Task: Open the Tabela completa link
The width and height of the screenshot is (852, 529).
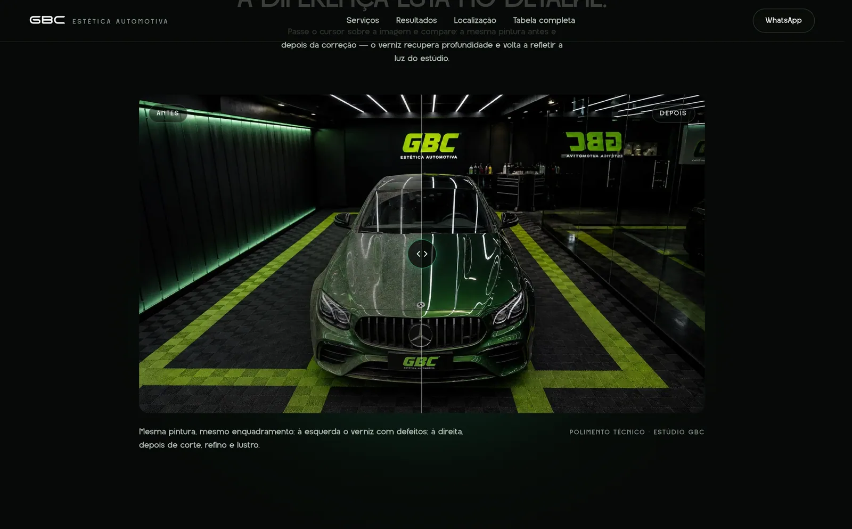Action: click(x=544, y=20)
